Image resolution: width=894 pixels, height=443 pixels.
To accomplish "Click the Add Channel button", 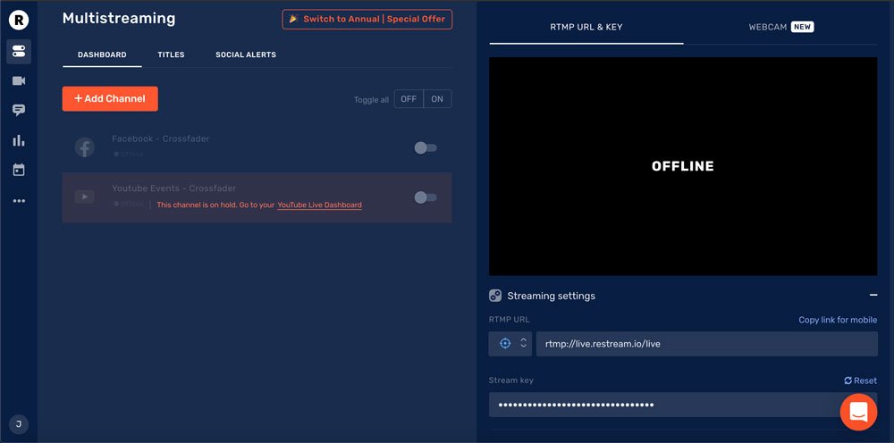I will [110, 99].
